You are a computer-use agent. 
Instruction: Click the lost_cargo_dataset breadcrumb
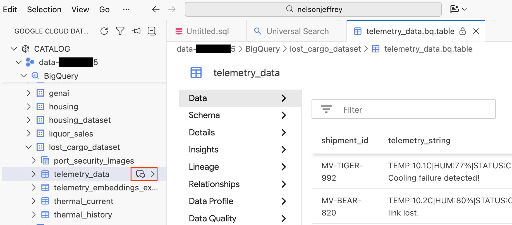point(325,49)
